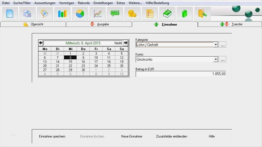Viewport: 262px width, 147px height.
Task: Open the Datei menu
Action: pyautogui.click(x=6, y=3)
